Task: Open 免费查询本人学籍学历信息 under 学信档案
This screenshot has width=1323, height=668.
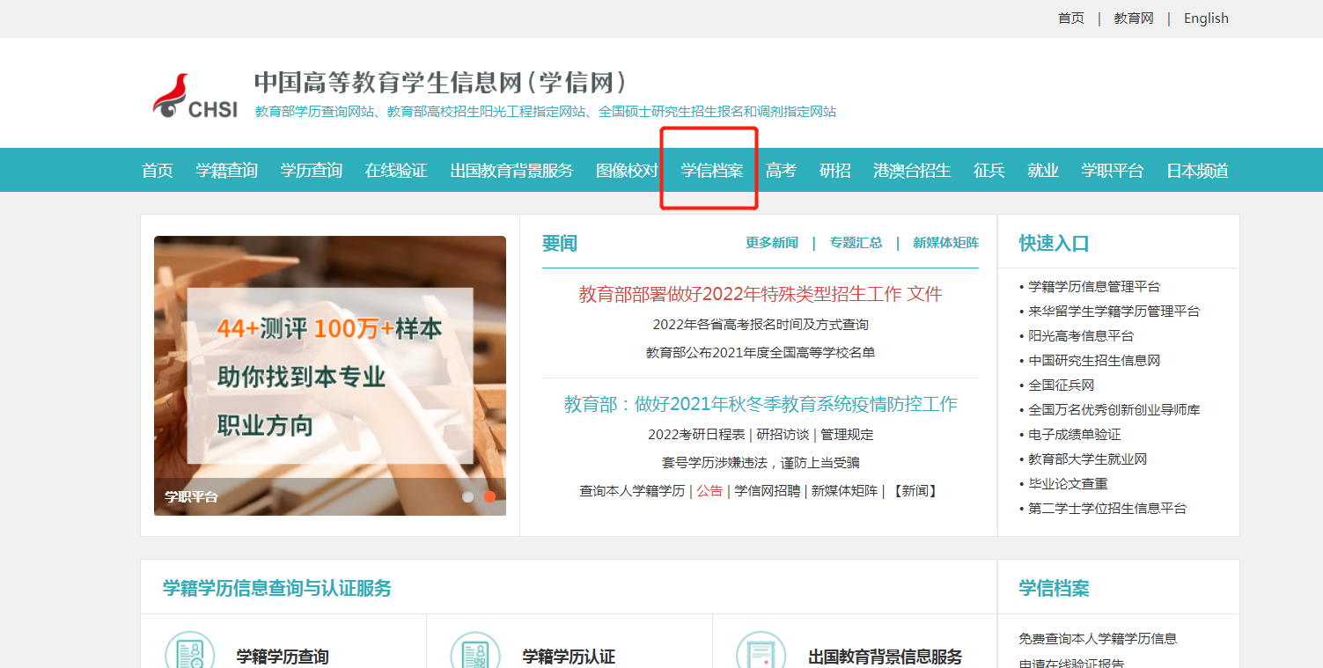Action: (1098, 639)
